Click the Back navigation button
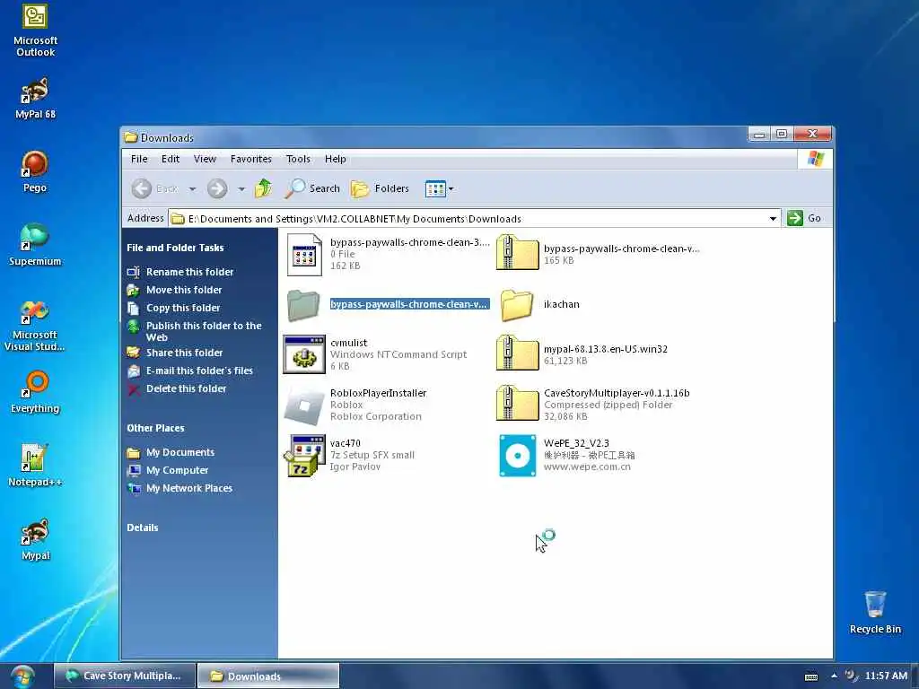 point(154,188)
